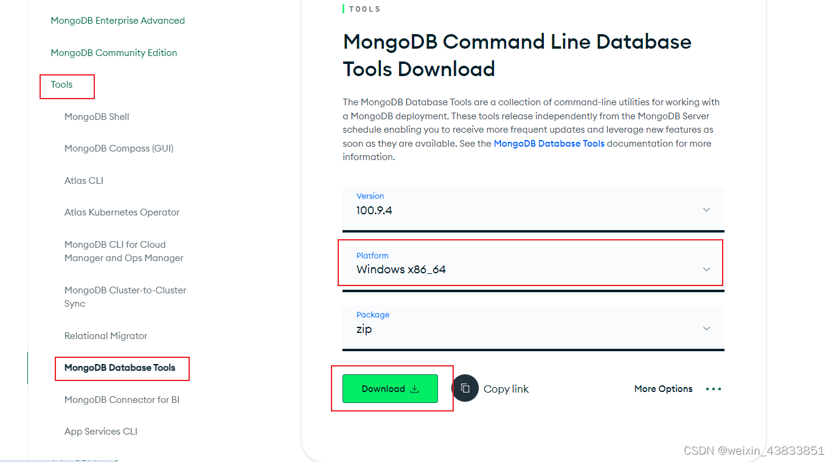
Task: Open MongoDB Enterprise Advanced page
Action: tap(117, 20)
